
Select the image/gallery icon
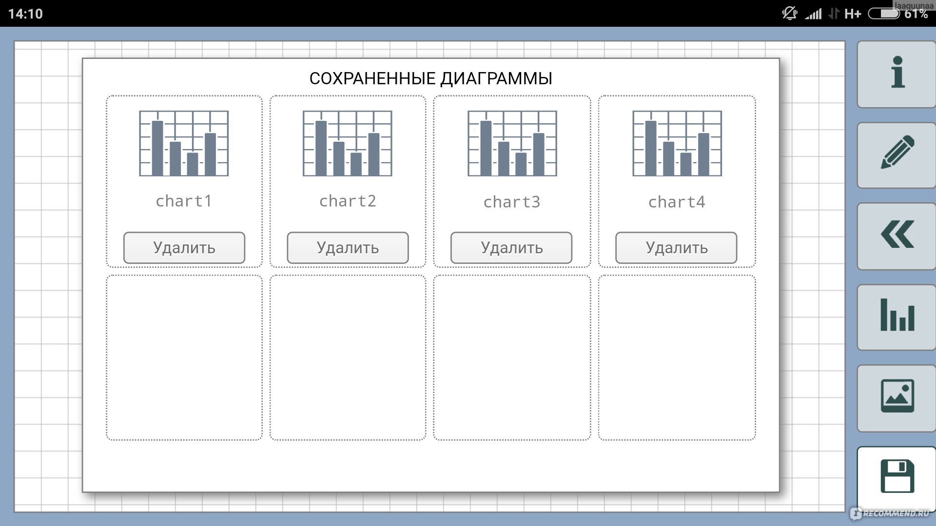coord(896,397)
